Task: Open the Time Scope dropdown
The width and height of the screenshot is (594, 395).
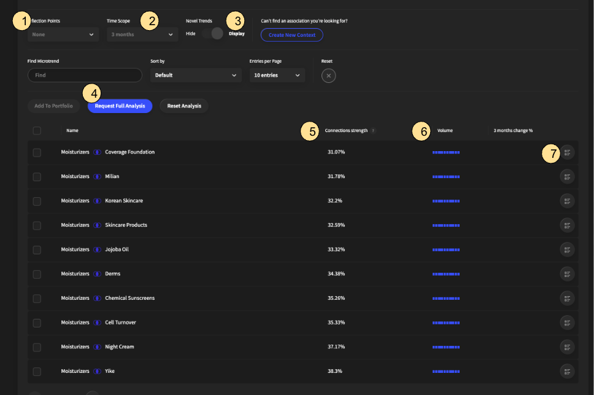Action: (142, 35)
